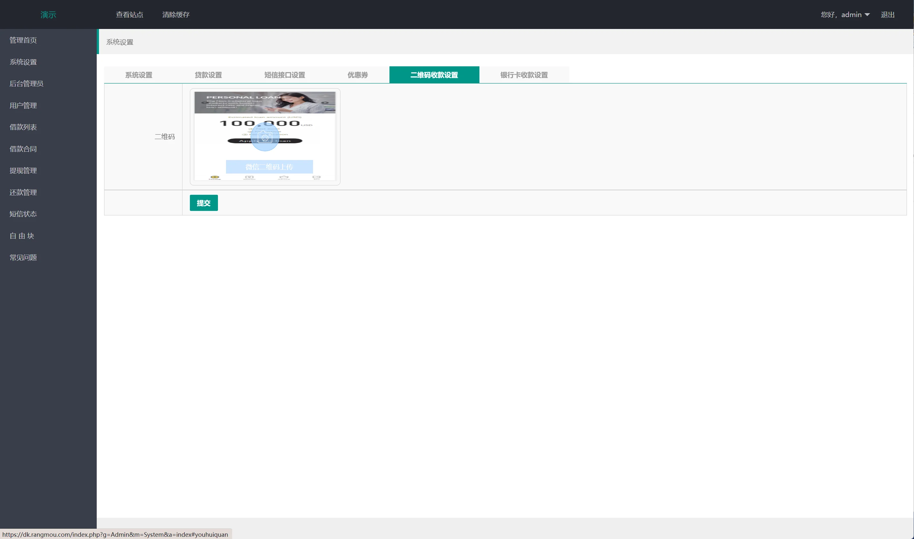Open 短信状态 sidebar entry
This screenshot has width=914, height=539.
(x=23, y=214)
